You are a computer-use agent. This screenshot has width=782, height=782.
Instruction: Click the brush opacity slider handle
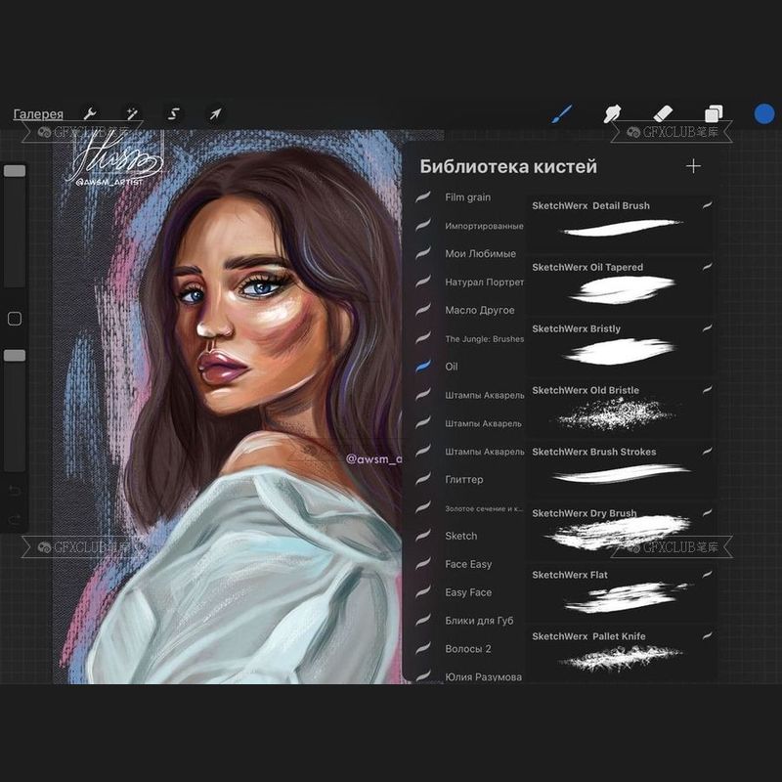click(x=15, y=355)
